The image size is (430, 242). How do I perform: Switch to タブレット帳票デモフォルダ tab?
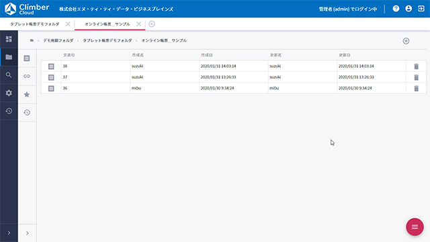tap(35, 24)
